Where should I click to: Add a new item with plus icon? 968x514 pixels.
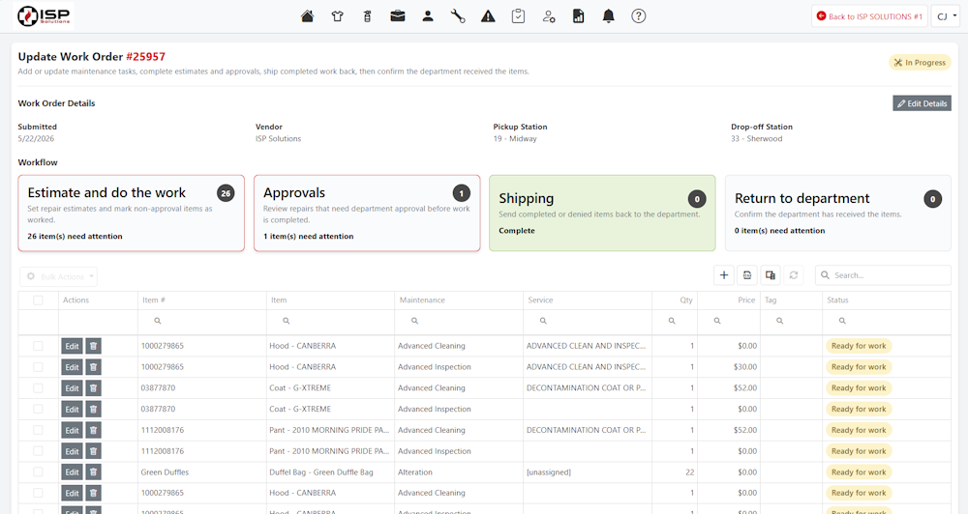724,275
